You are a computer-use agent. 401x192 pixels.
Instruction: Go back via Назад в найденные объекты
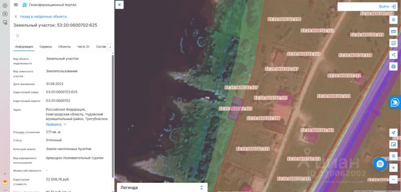(x=43, y=17)
